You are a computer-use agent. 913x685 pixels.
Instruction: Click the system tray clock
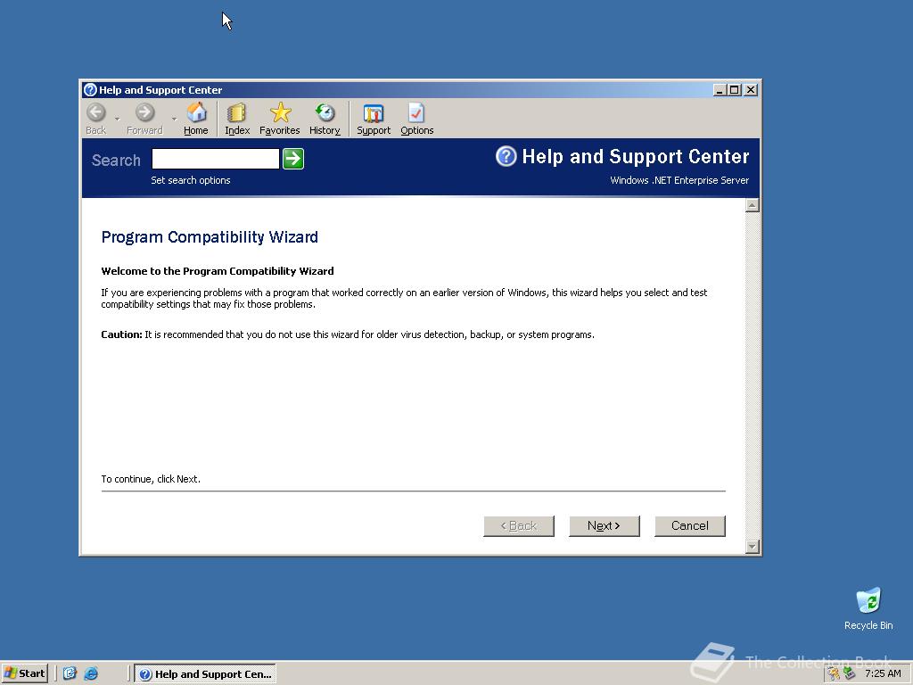(x=883, y=673)
